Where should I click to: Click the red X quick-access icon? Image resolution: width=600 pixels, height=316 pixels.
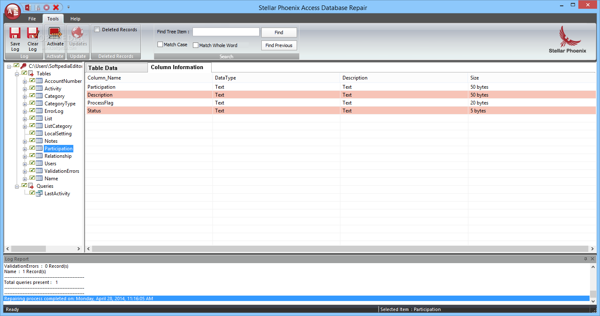(x=56, y=7)
